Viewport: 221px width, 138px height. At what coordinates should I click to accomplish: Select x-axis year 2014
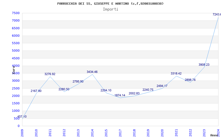(x=92, y=133)
